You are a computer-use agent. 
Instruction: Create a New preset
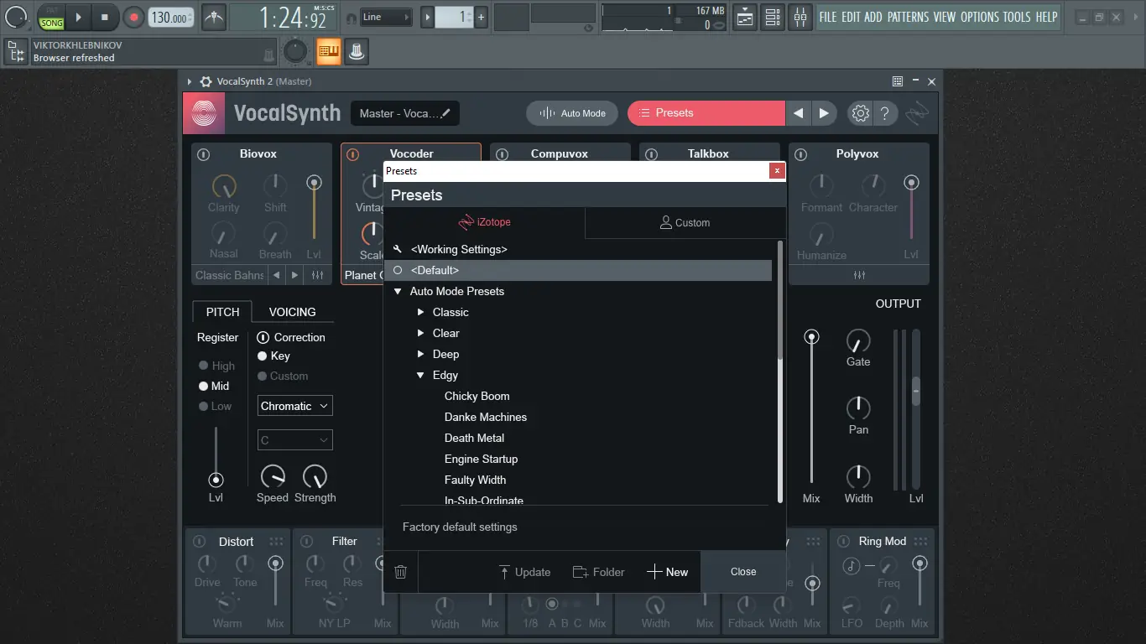click(668, 572)
